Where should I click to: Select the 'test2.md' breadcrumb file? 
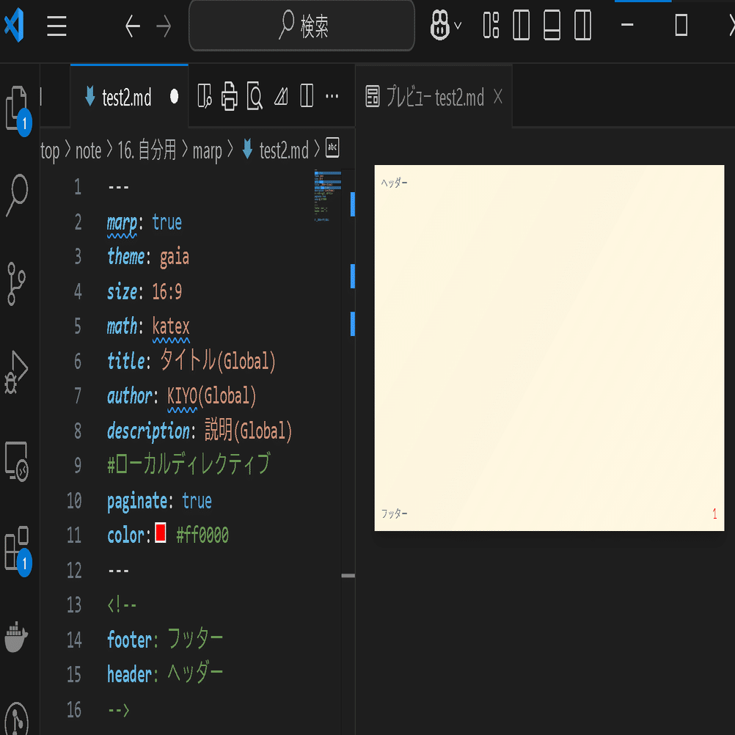coord(284,150)
